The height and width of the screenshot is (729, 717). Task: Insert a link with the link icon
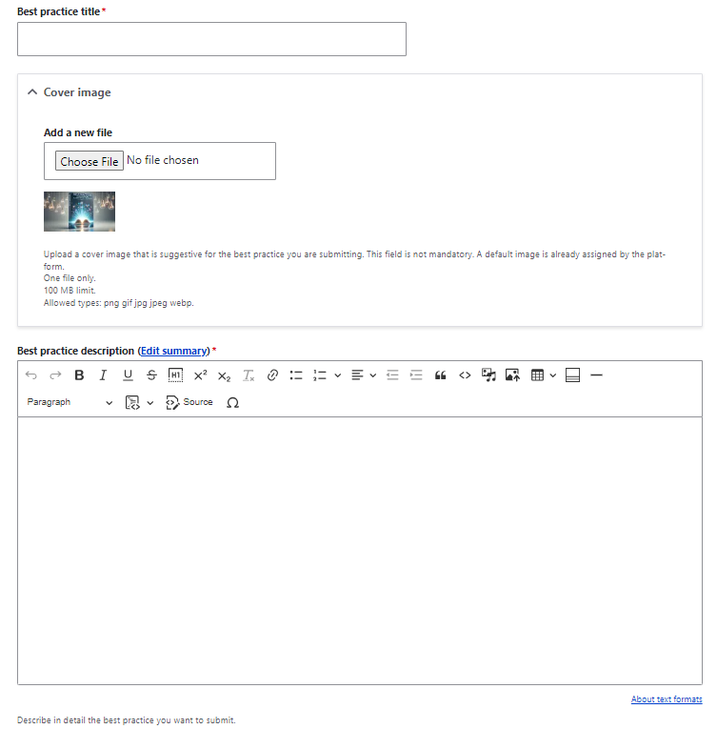[x=272, y=375]
